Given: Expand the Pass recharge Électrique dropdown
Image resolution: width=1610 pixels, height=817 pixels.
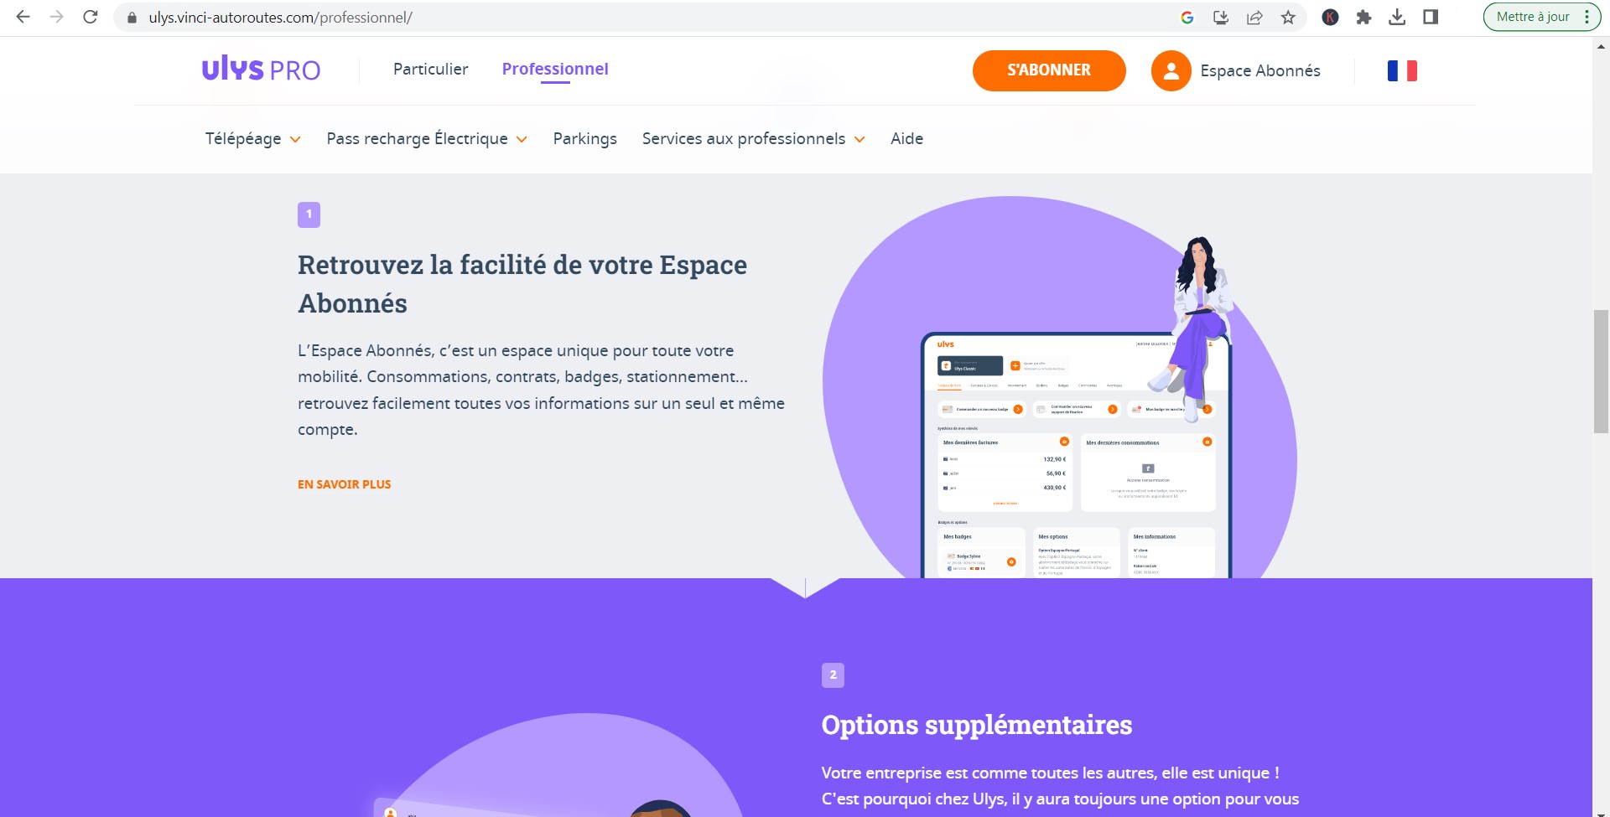Looking at the screenshot, I should (427, 138).
